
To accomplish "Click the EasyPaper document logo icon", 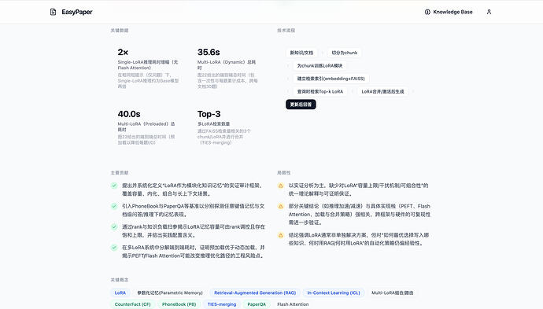I will click(53, 12).
